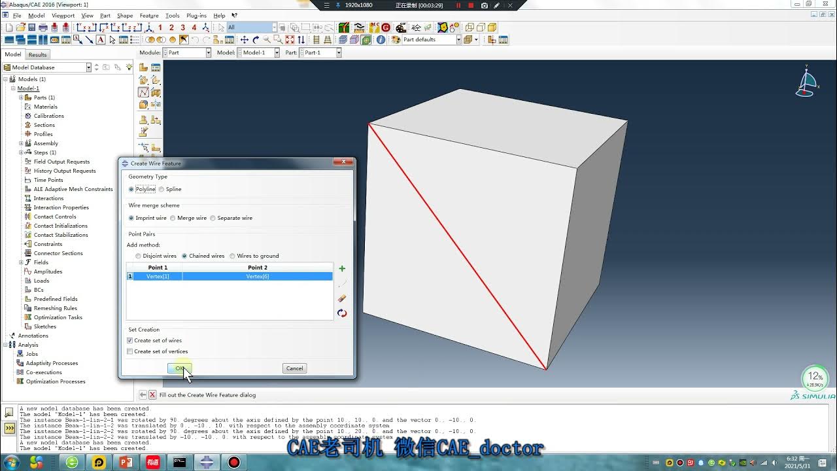
Task: Open the Model Database dropdown
Action: [88, 67]
